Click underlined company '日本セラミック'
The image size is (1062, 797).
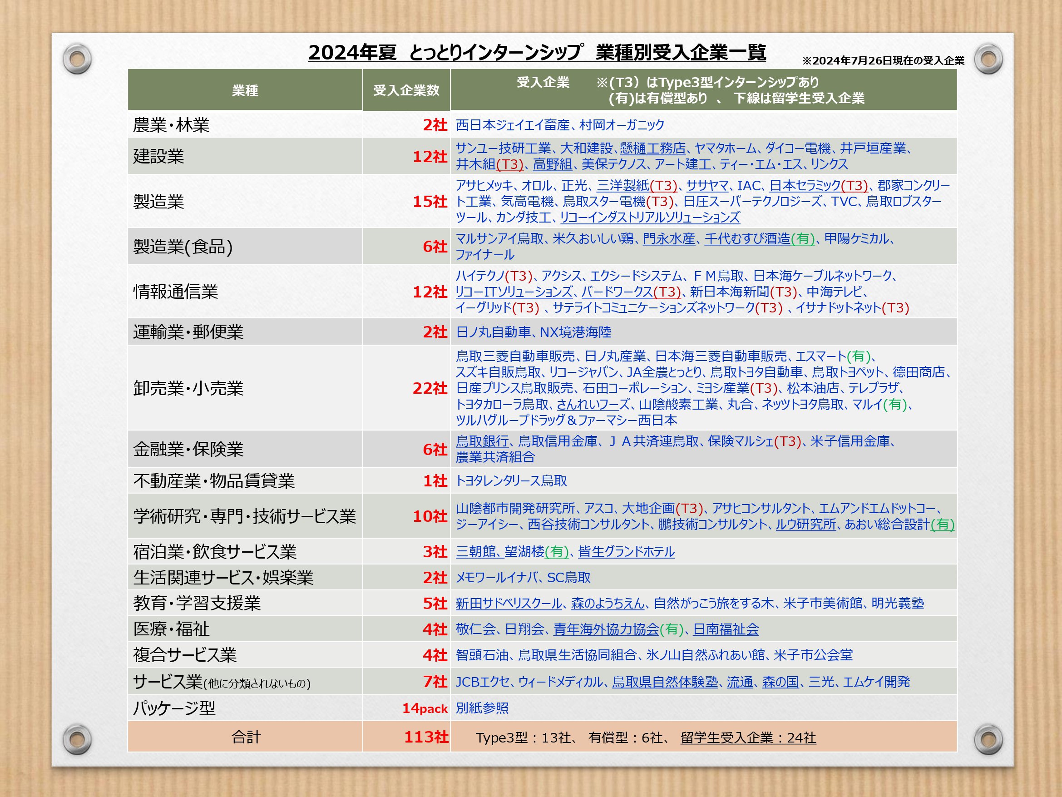tap(805, 185)
